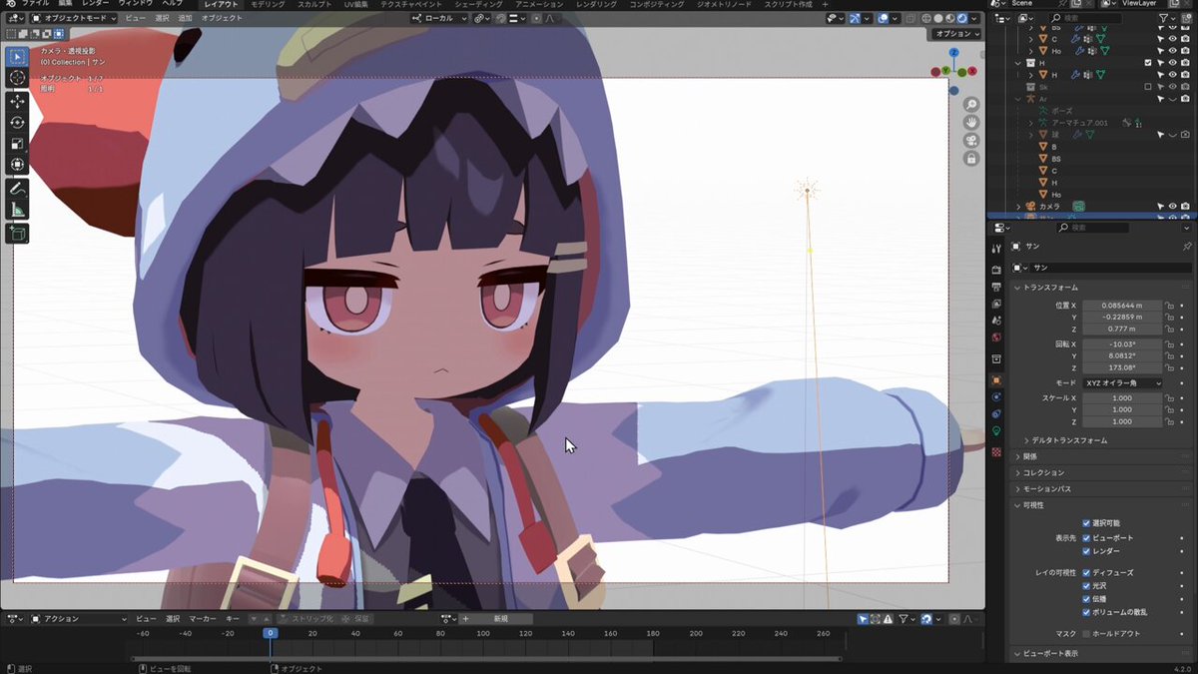Image resolution: width=1198 pixels, height=674 pixels.
Task: Toggle the ボリュームの散乱 checkbox
Action: 1086,612
